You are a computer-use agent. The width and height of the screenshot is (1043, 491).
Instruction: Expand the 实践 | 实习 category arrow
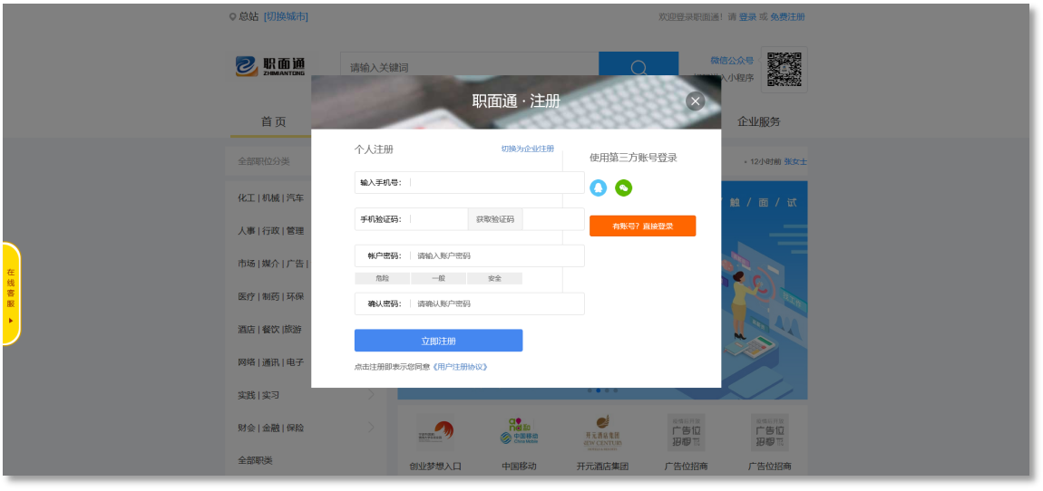click(372, 395)
